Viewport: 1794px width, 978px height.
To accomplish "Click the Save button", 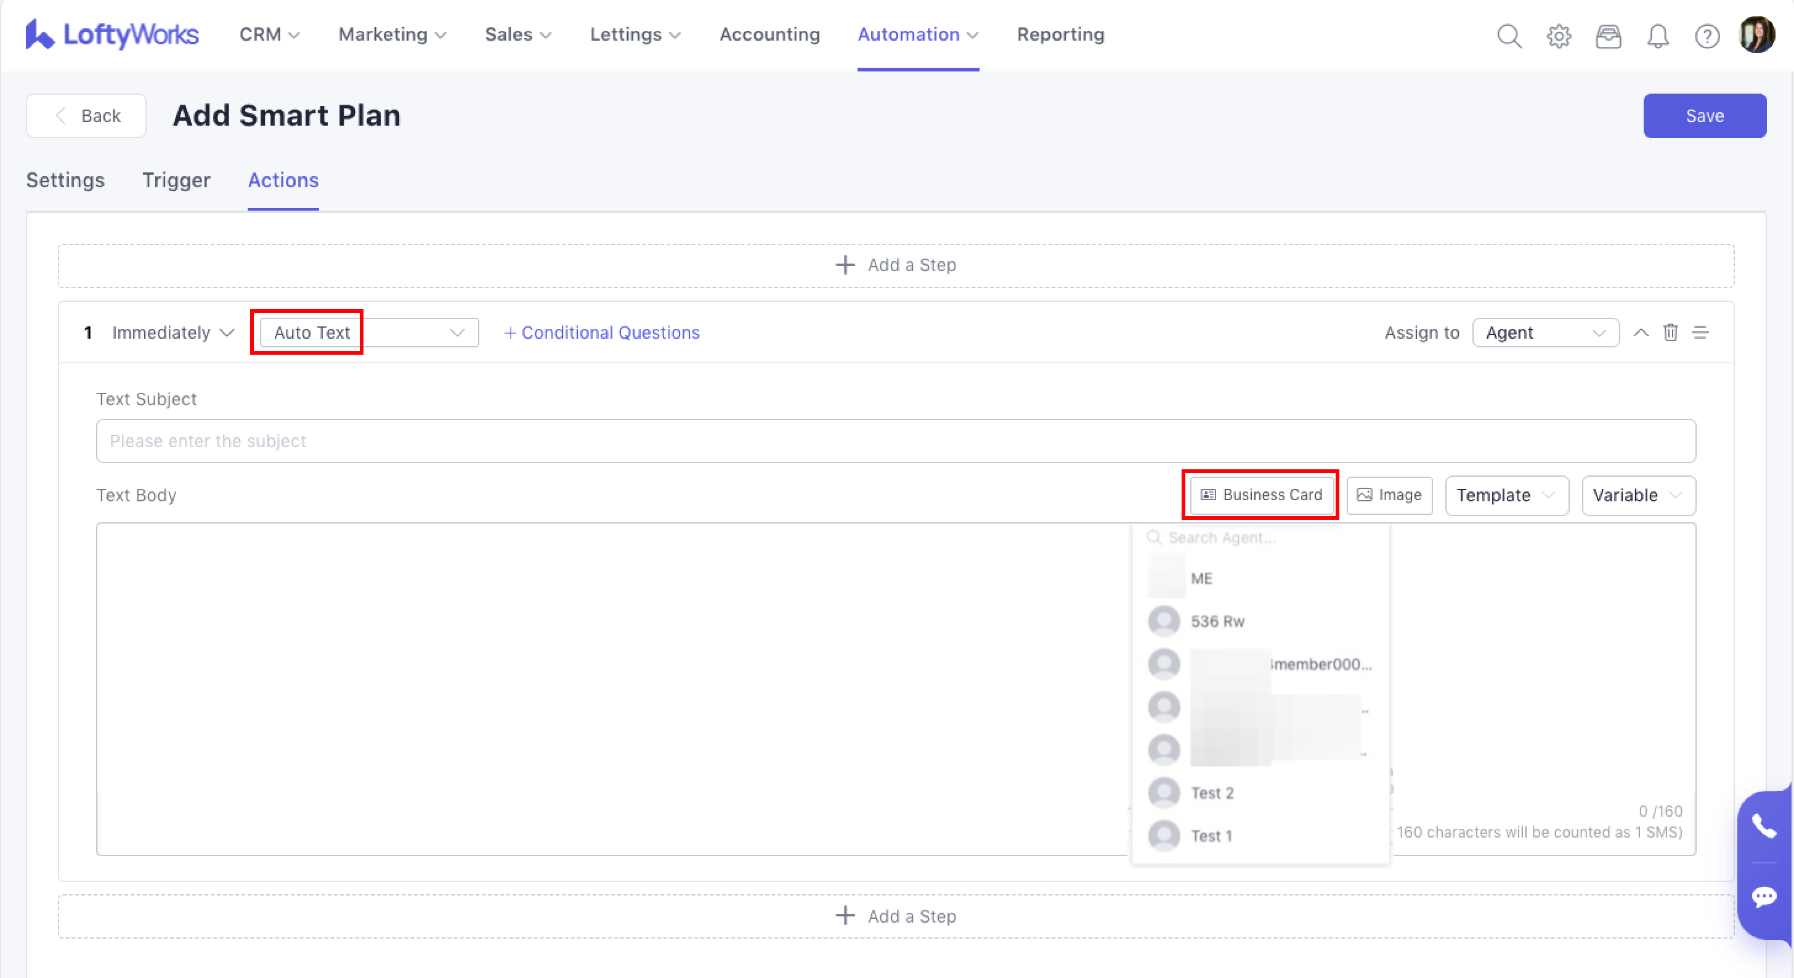I will click(x=1703, y=116).
